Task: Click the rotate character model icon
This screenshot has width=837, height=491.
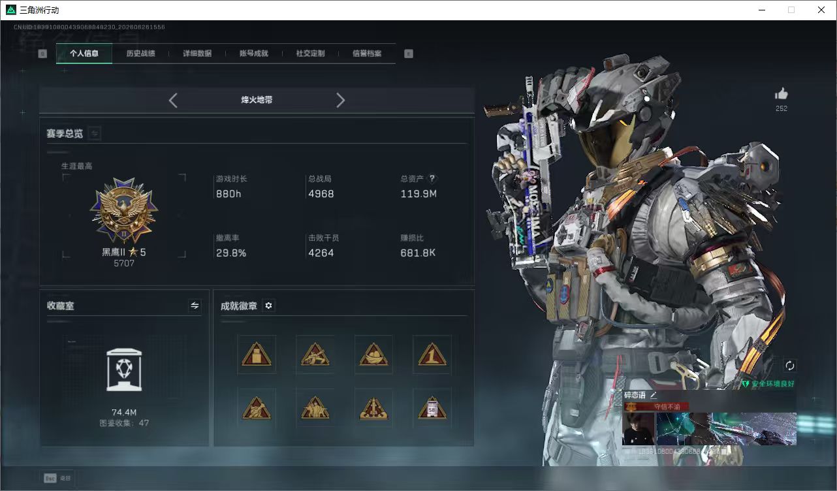Action: (x=789, y=366)
